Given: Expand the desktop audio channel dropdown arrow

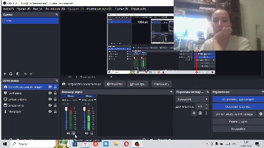Looking at the screenshot, I should (80, 99).
